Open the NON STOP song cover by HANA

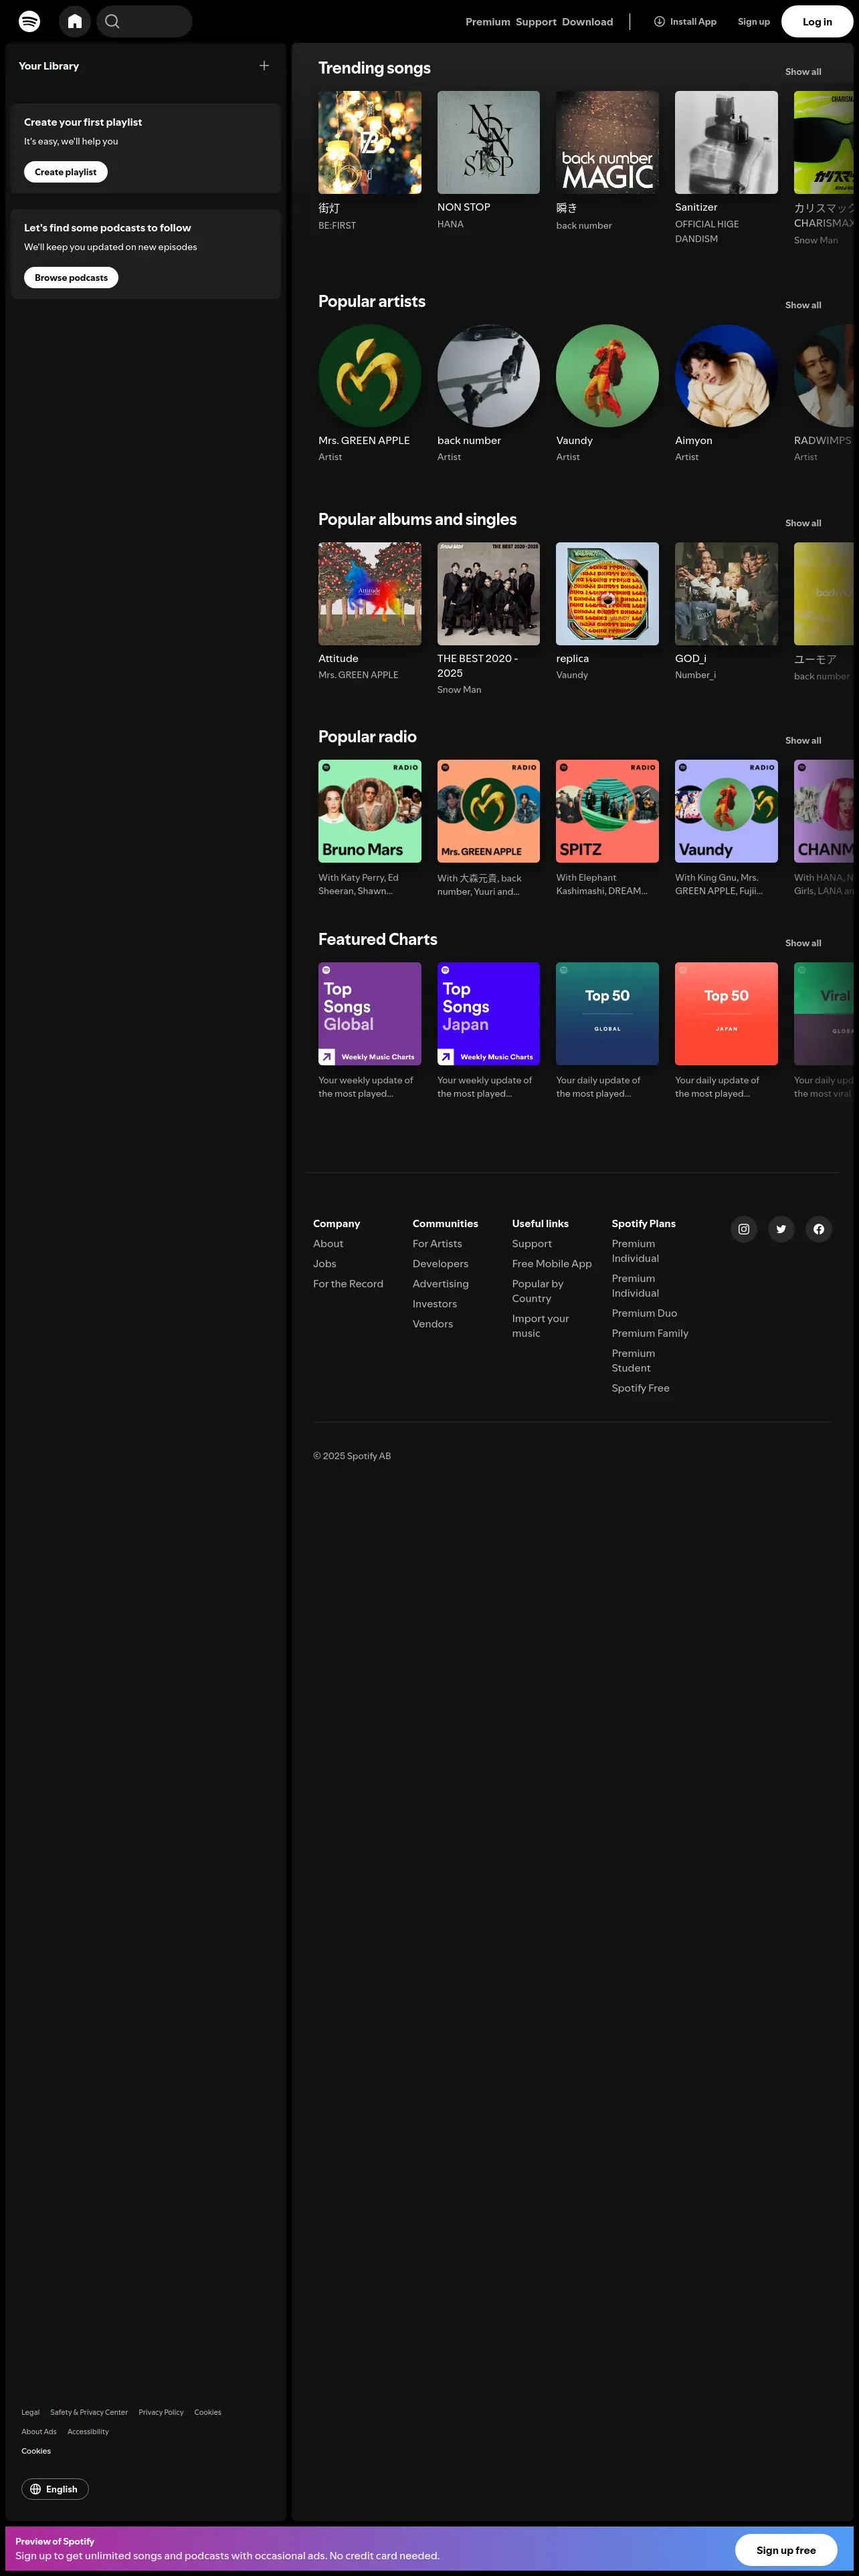point(489,142)
